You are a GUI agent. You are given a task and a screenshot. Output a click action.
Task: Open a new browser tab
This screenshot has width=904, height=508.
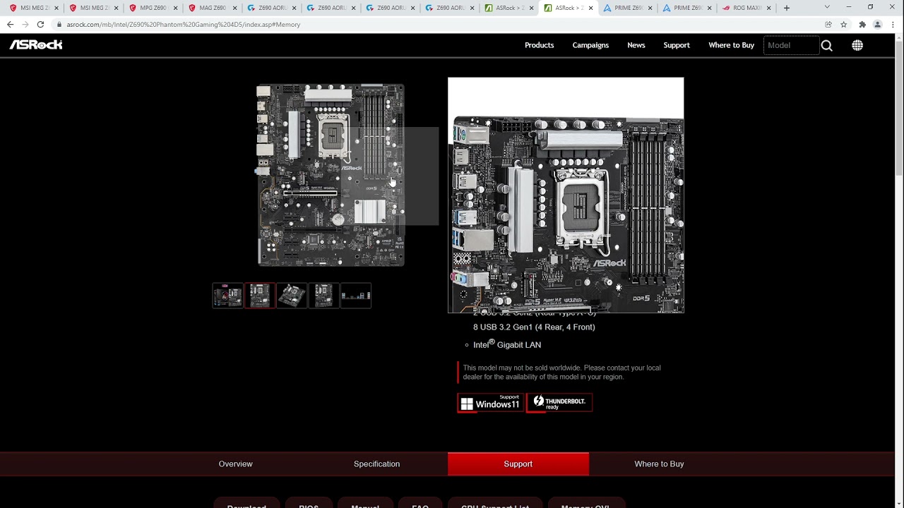pyautogui.click(x=787, y=8)
